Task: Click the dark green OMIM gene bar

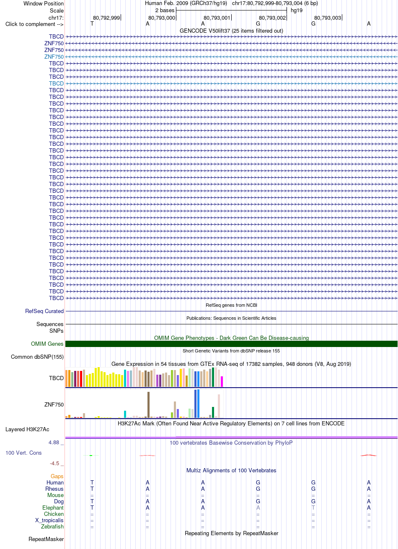Action: (231, 344)
